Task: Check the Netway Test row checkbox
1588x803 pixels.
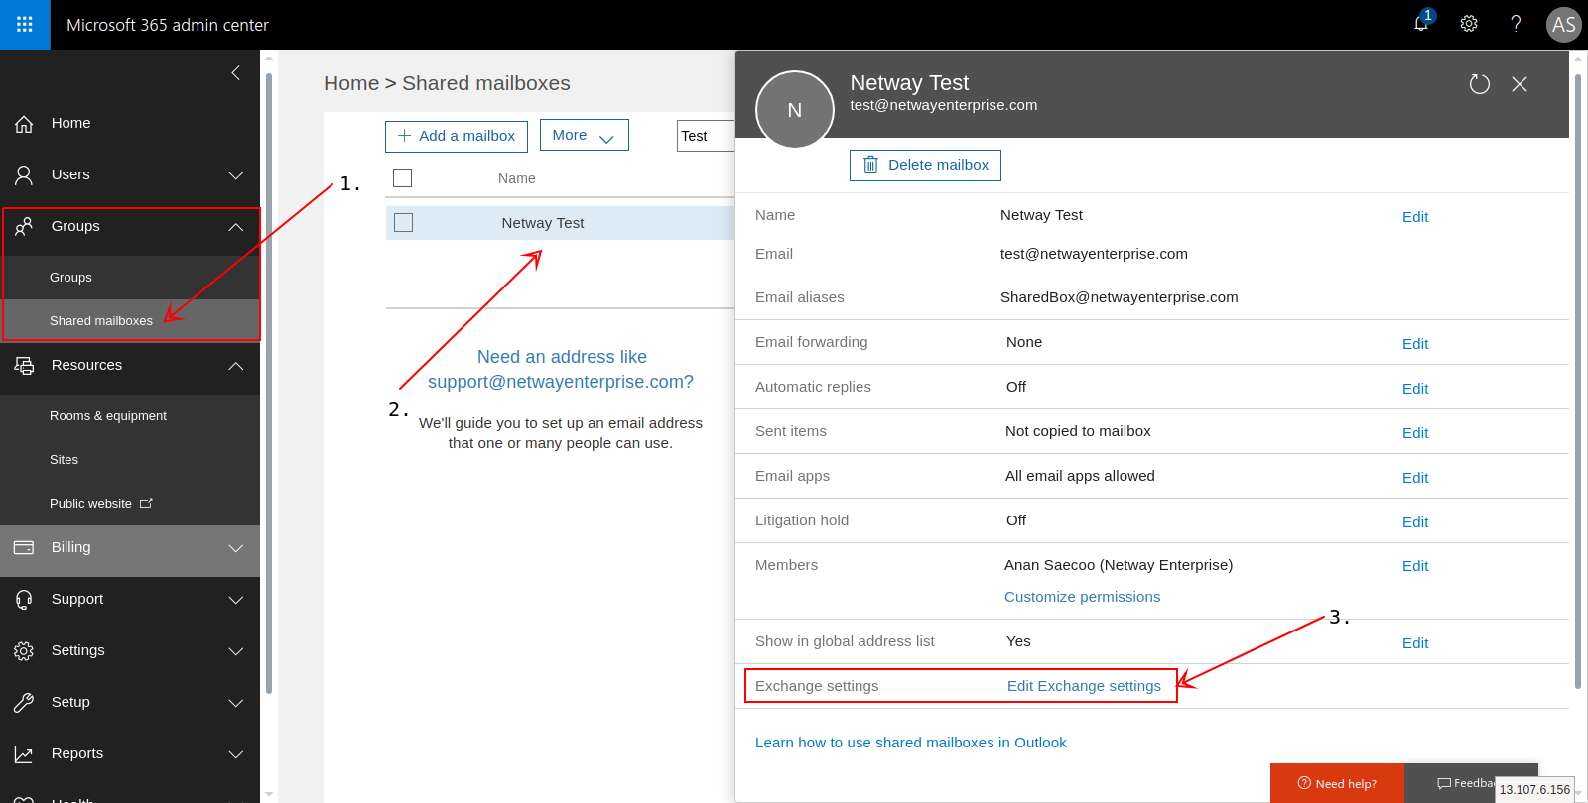Action: (403, 223)
